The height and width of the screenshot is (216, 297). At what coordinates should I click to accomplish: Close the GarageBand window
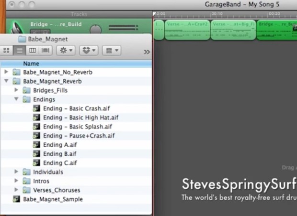pyautogui.click(x=12, y=4)
